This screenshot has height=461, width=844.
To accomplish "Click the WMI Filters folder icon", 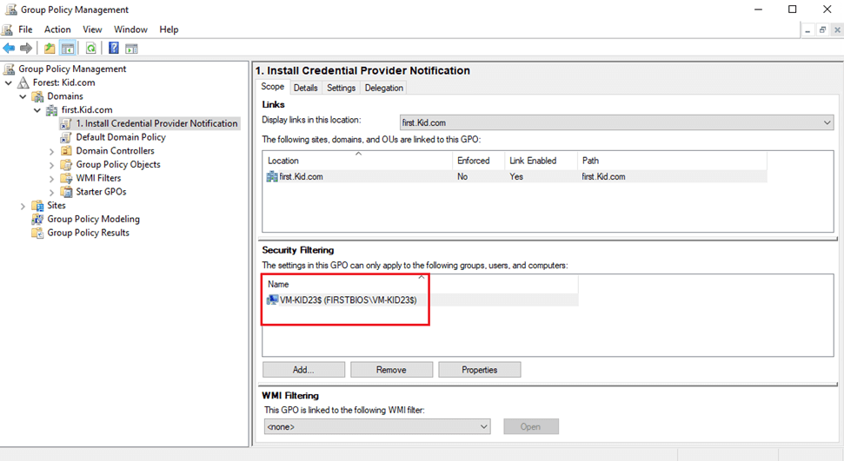I will coord(66,178).
